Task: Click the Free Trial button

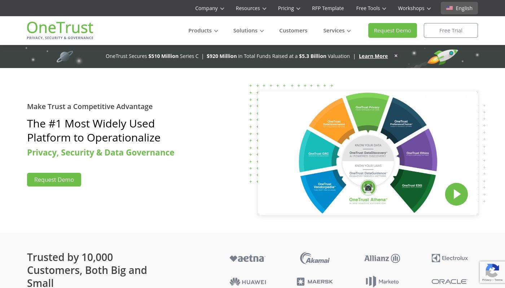Action: click(x=451, y=30)
